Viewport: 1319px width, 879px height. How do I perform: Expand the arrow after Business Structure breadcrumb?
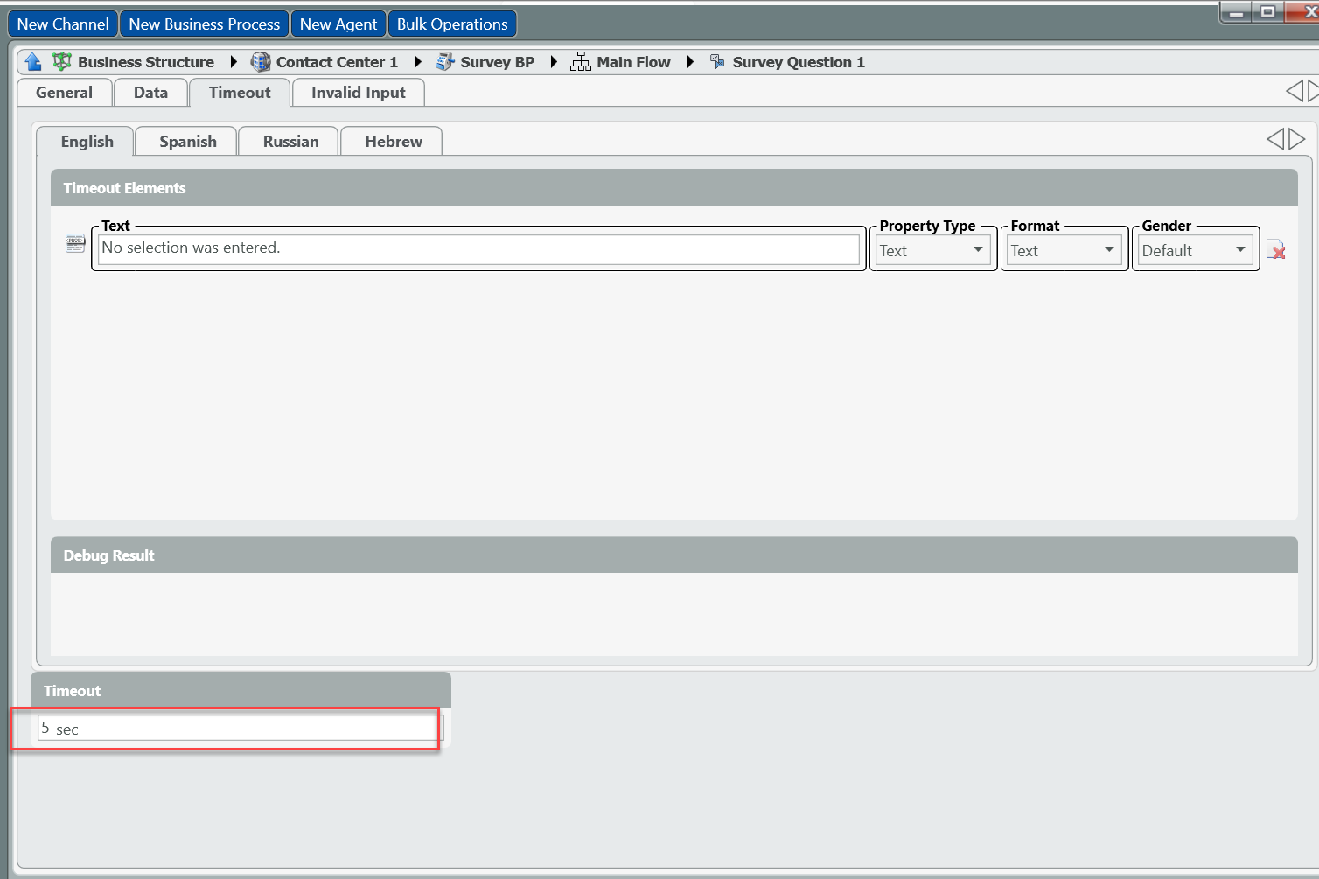[x=234, y=62]
